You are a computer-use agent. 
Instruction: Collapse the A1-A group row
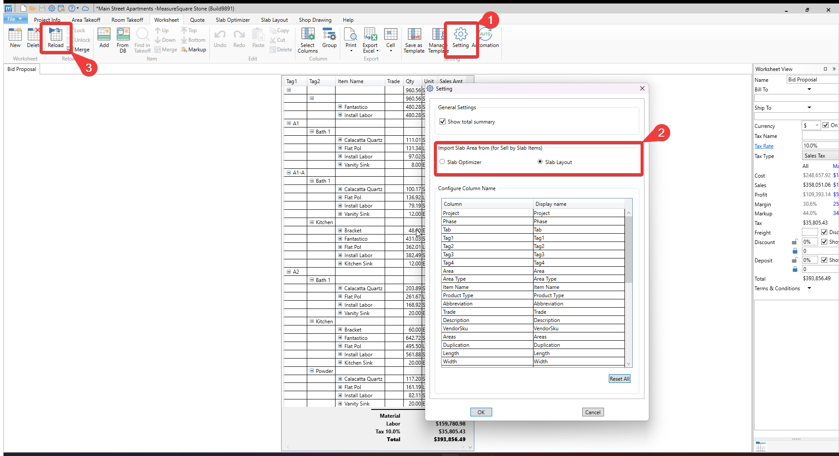(289, 172)
